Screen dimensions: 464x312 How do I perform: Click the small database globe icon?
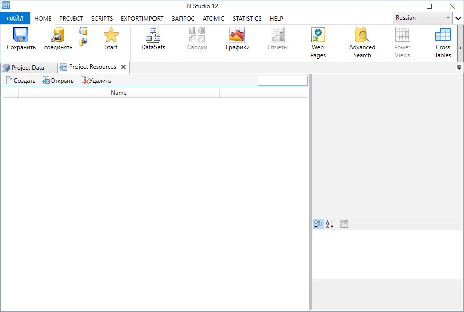(x=83, y=41)
